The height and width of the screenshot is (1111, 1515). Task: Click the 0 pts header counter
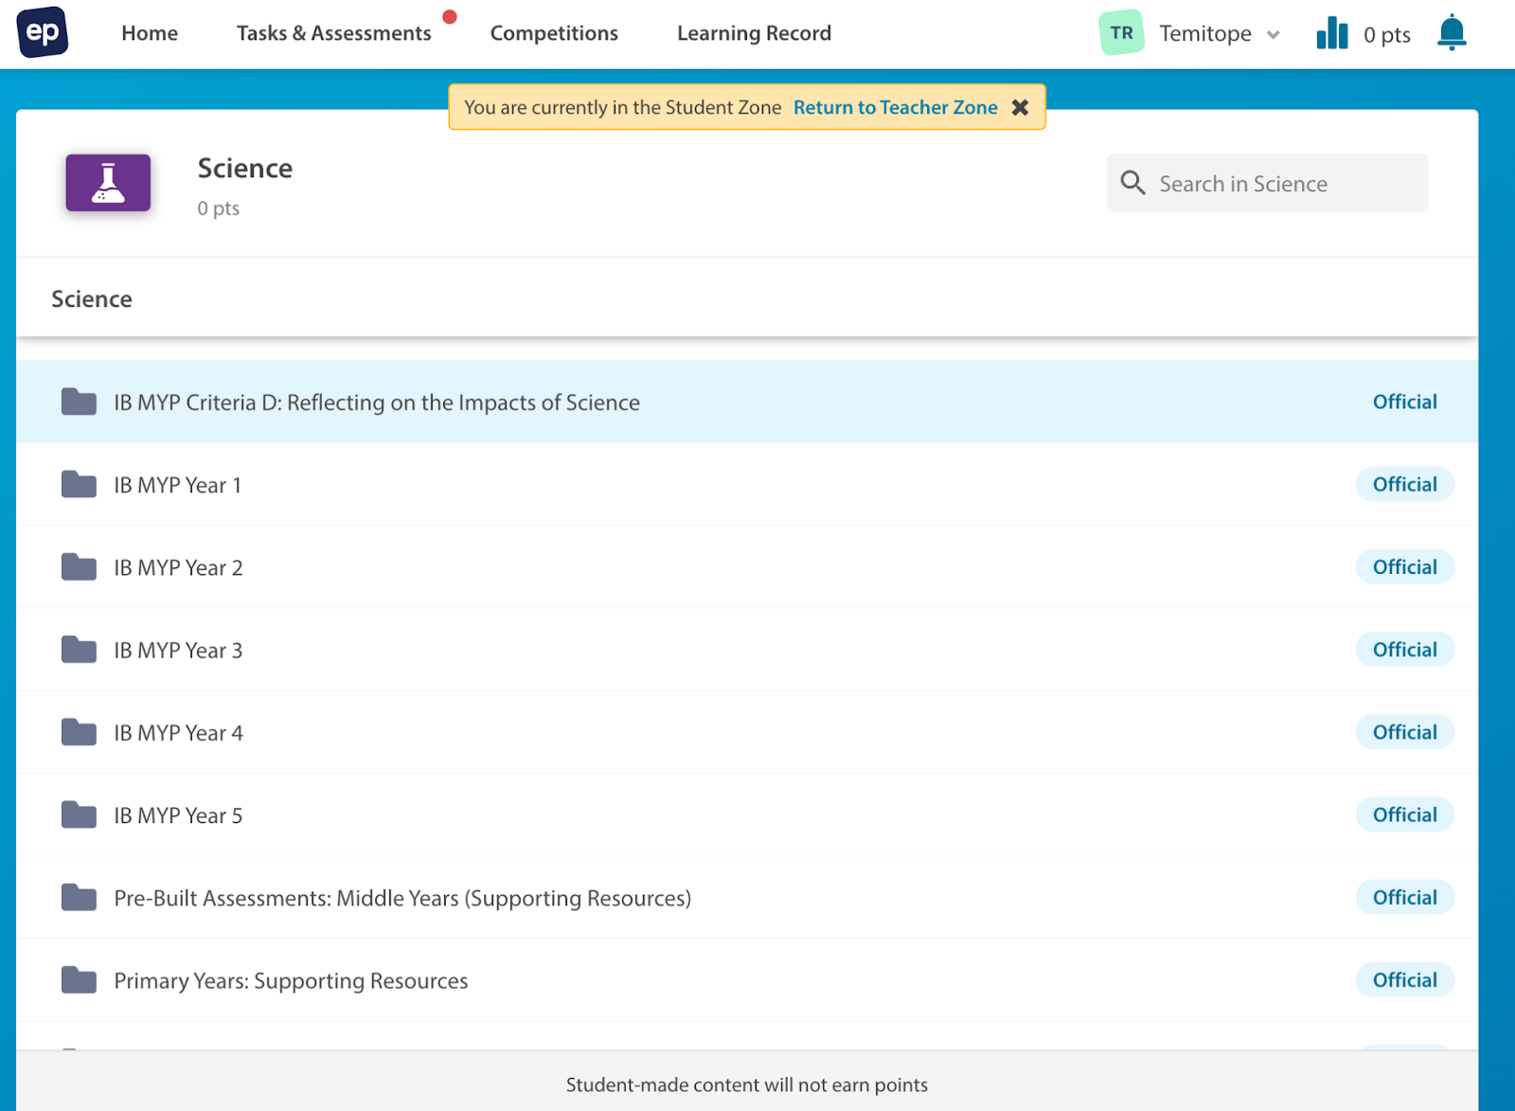coord(1386,35)
